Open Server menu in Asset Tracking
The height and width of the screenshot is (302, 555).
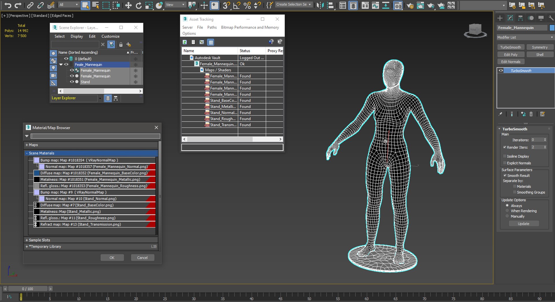point(187,27)
